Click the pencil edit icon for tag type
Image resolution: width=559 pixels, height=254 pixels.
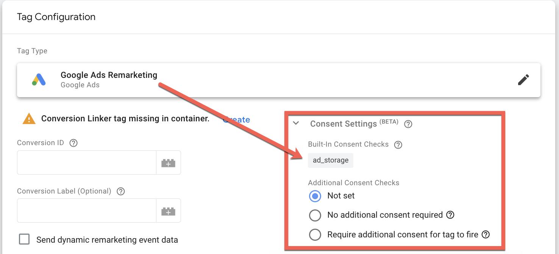pos(523,80)
